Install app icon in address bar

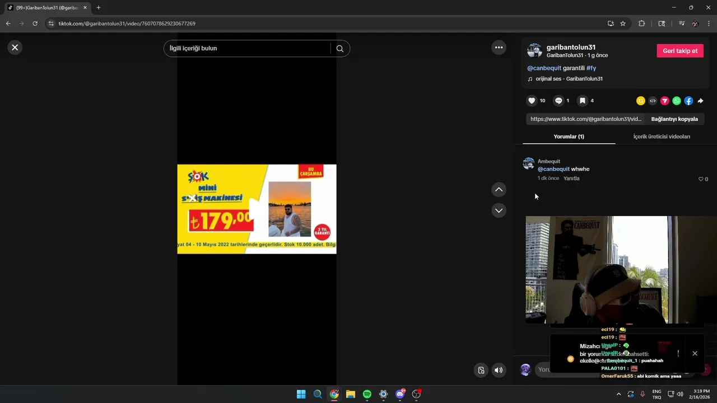pyautogui.click(x=611, y=24)
